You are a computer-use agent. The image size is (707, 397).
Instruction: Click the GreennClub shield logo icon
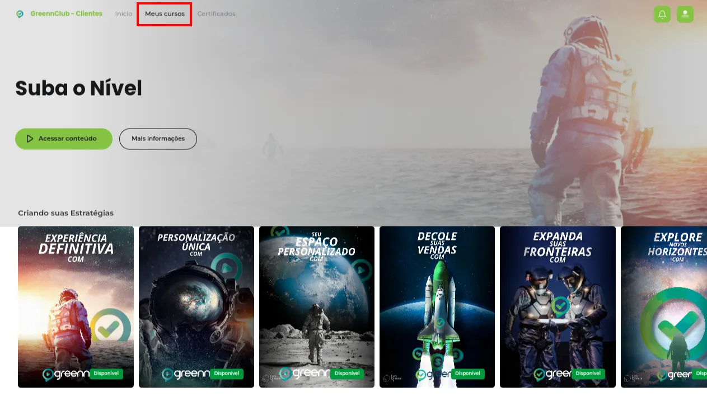click(x=20, y=14)
